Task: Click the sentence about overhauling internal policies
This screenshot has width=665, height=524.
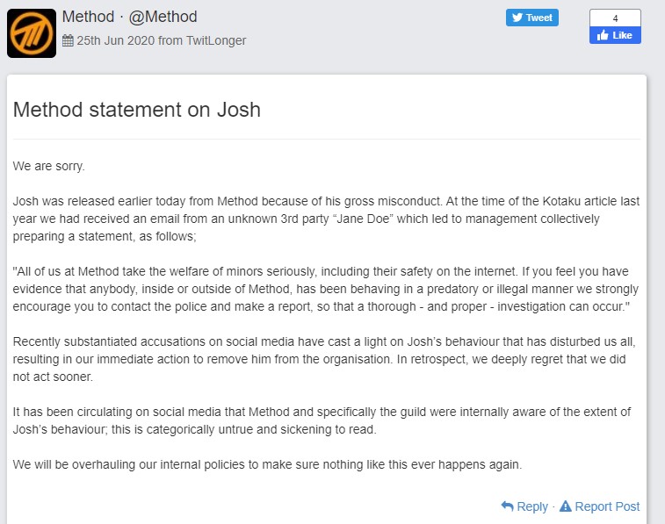Action: [x=267, y=464]
